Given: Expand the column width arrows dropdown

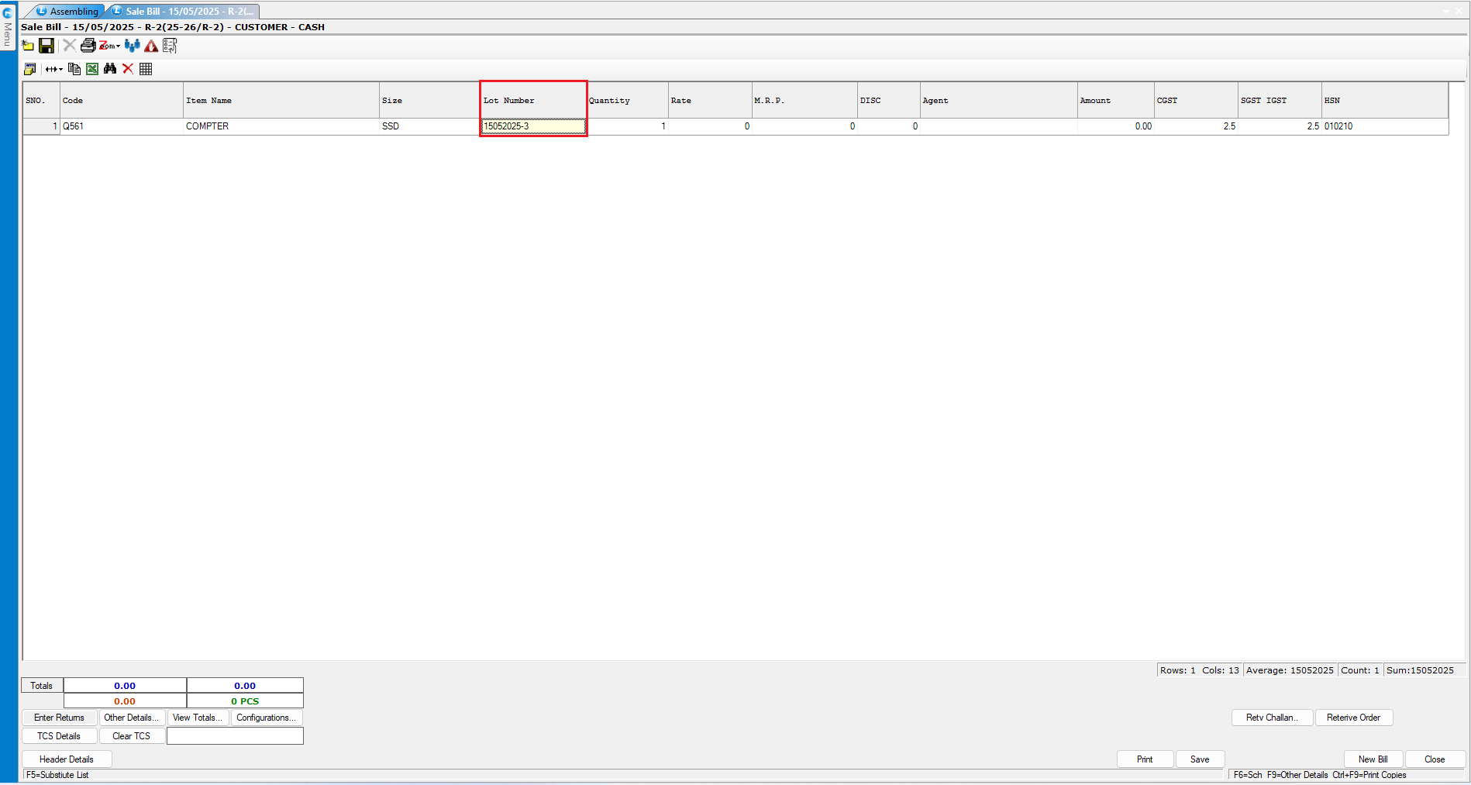Looking at the screenshot, I should click(x=53, y=69).
